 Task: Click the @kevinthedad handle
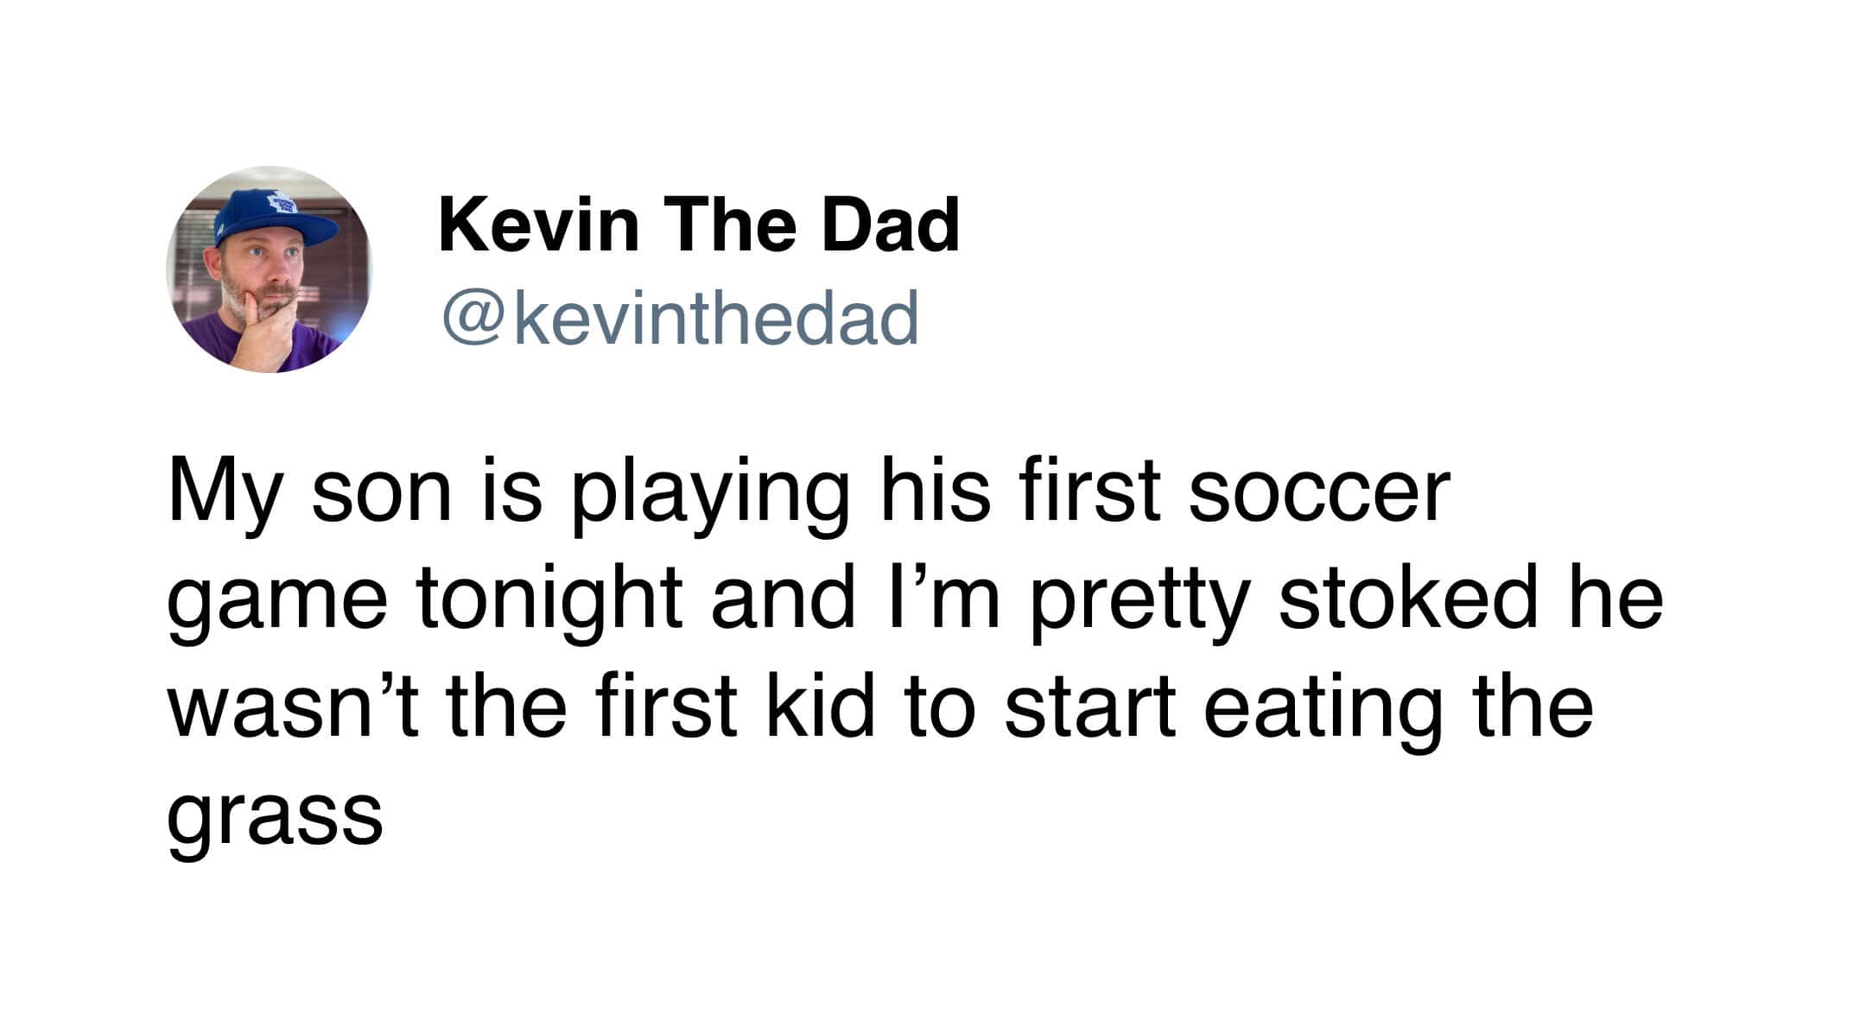(680, 318)
